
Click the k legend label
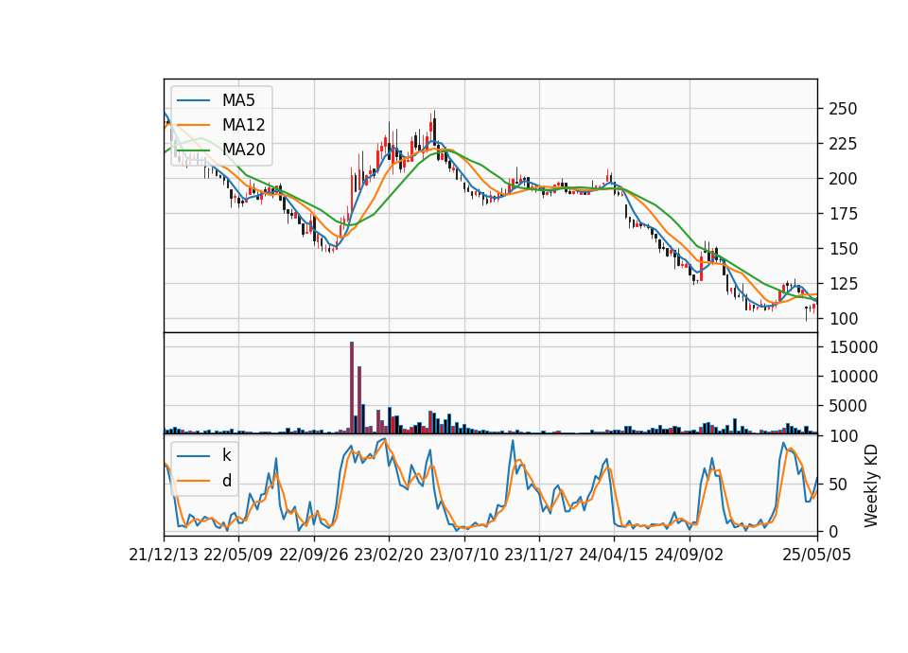(x=226, y=455)
